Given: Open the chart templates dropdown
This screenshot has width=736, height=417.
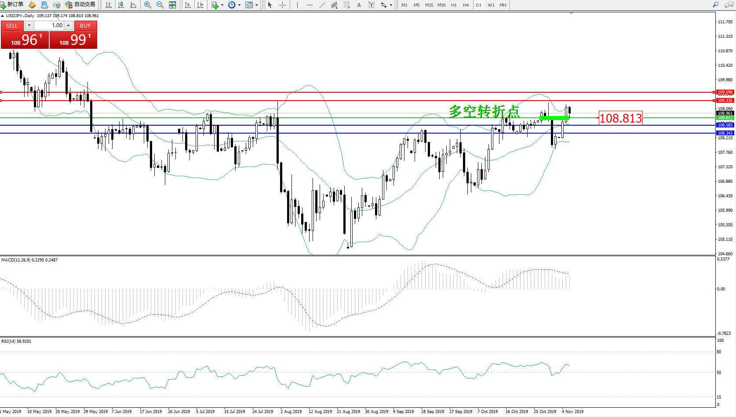Looking at the screenshot, I should point(256,5).
